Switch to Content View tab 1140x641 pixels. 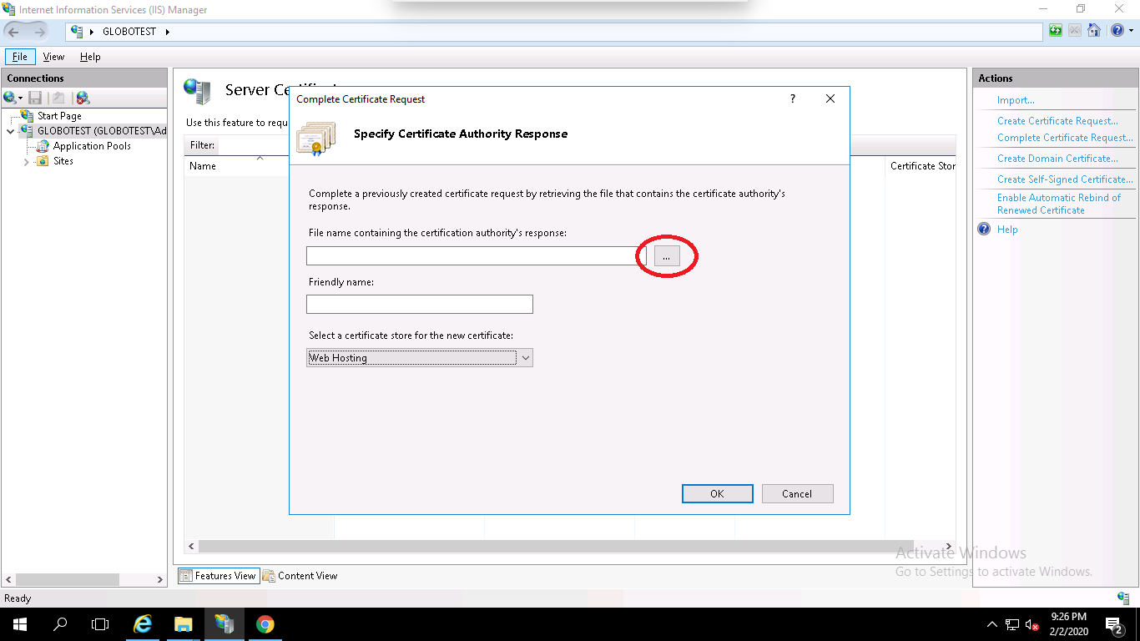(x=300, y=575)
